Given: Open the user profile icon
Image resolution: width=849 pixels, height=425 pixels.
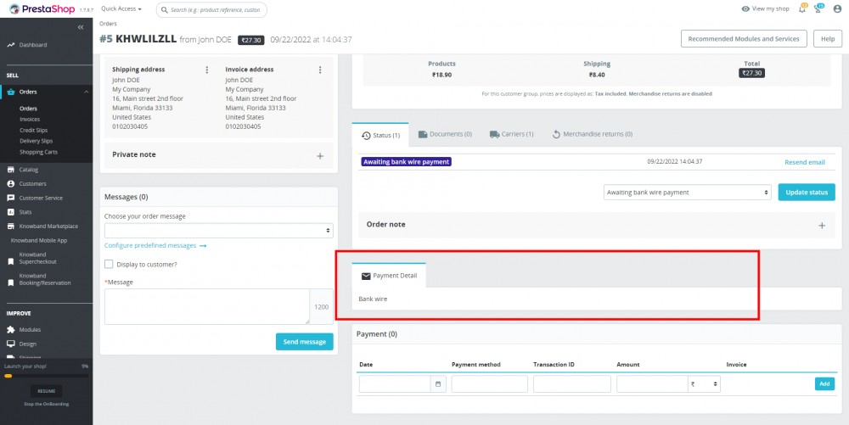Looking at the screenshot, I should pos(837,8).
